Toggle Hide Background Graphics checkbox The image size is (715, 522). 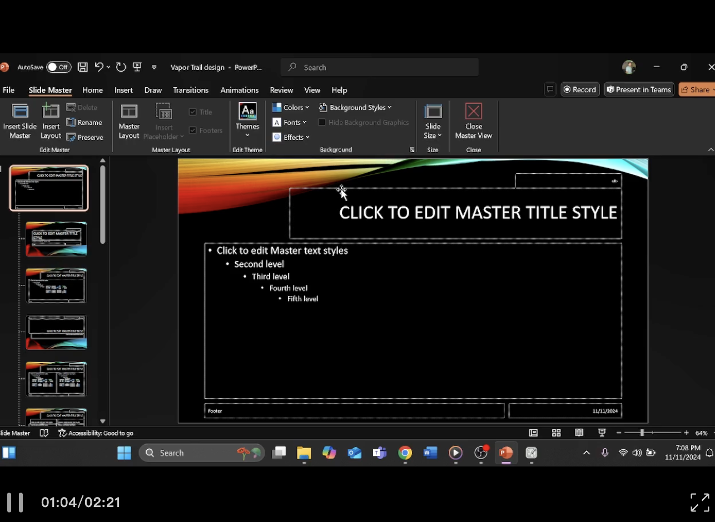(321, 122)
